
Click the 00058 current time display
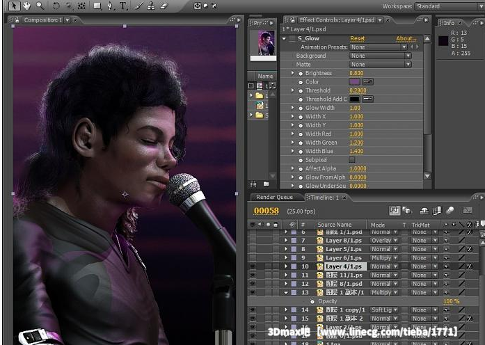pos(266,210)
